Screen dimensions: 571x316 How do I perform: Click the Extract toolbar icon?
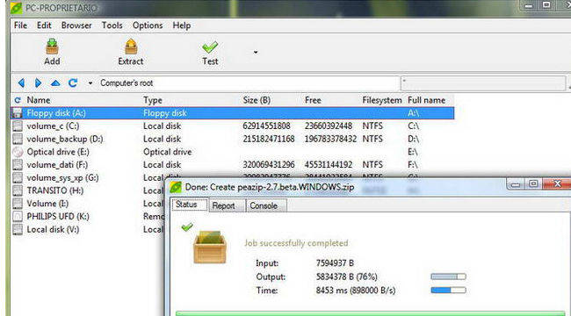(x=131, y=47)
